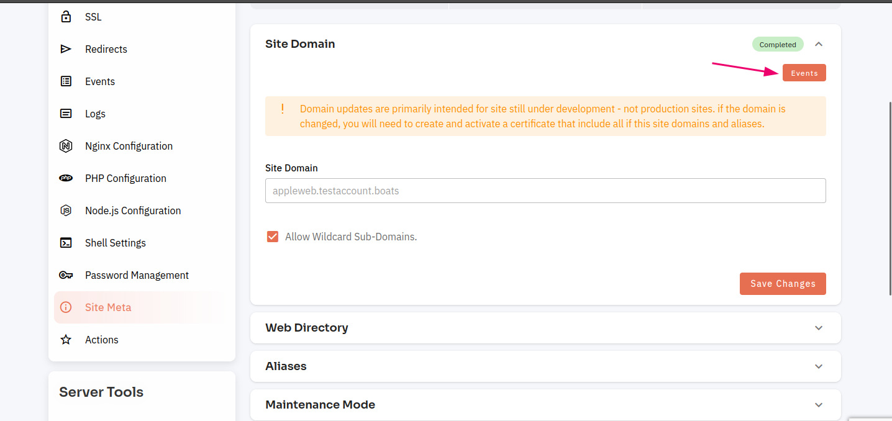Click the orange Events button

(x=804, y=73)
